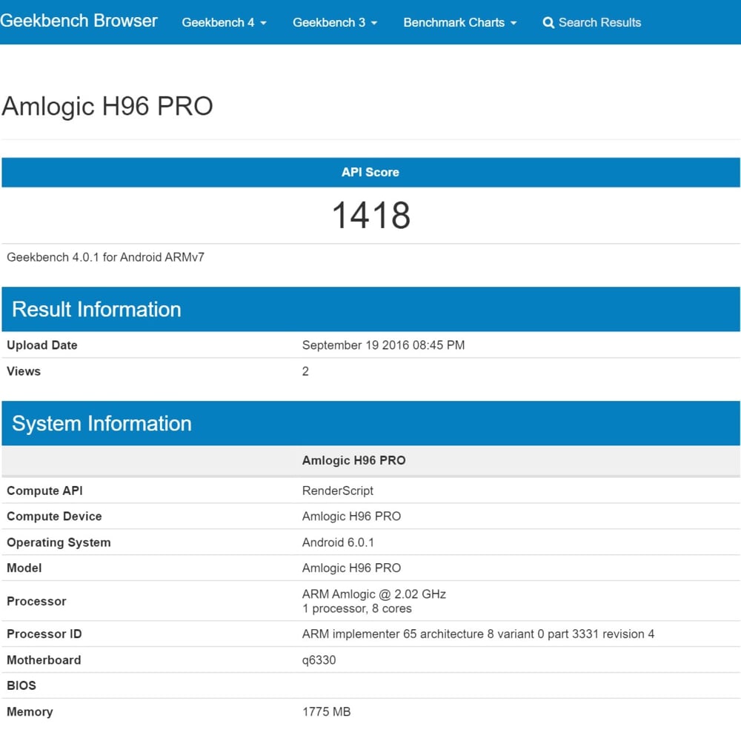
Task: Click the Upload Date label
Action: (42, 345)
